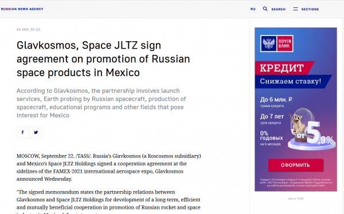
Task: Click the article headline about Glavkosmos
Action: coord(103,59)
